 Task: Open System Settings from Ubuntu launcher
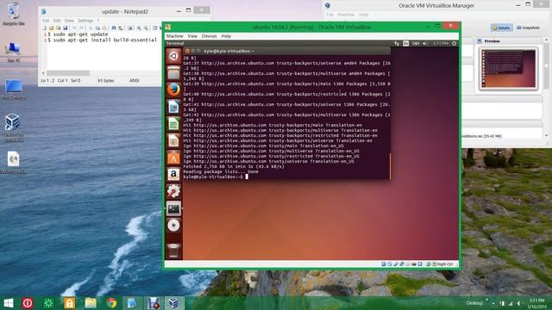[x=173, y=191]
